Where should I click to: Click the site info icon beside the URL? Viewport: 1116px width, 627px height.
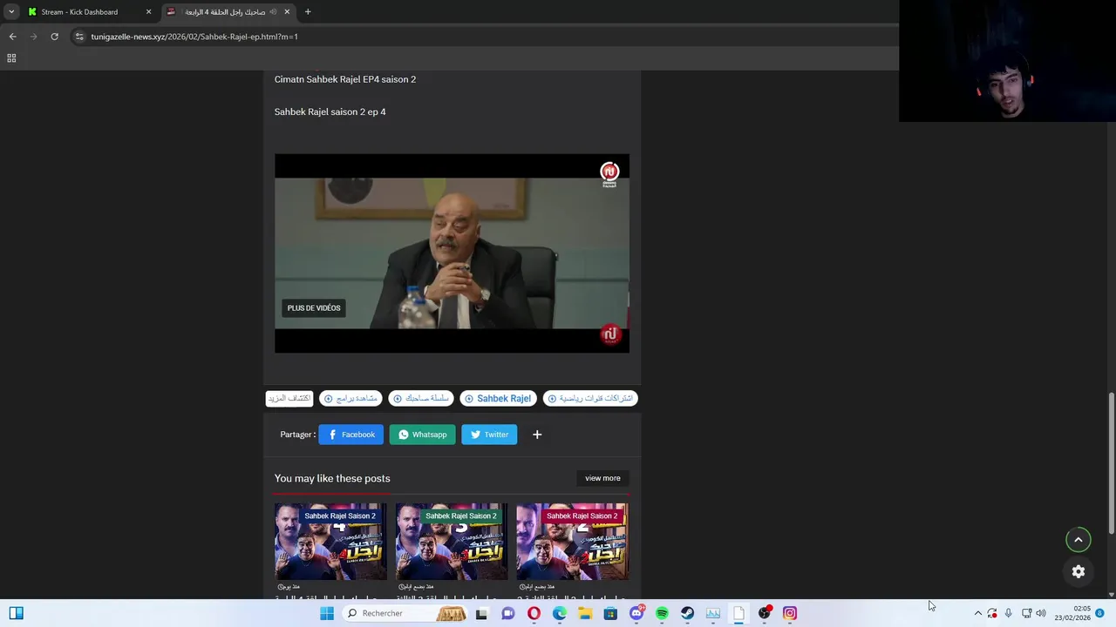pos(79,37)
